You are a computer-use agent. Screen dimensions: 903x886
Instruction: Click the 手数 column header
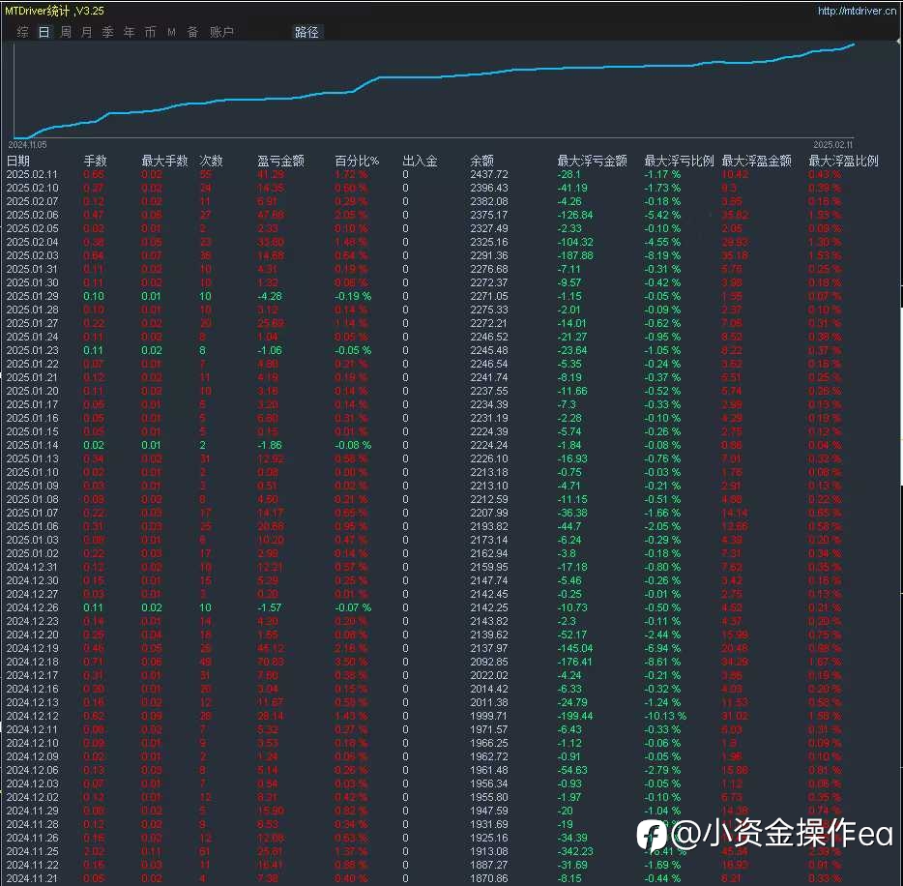point(95,161)
